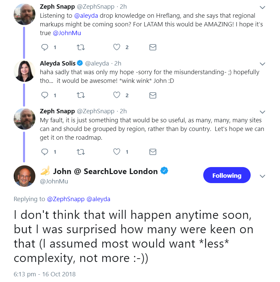Share Aleyda's tweet via message icon
The image size is (280, 282).
[153, 95]
